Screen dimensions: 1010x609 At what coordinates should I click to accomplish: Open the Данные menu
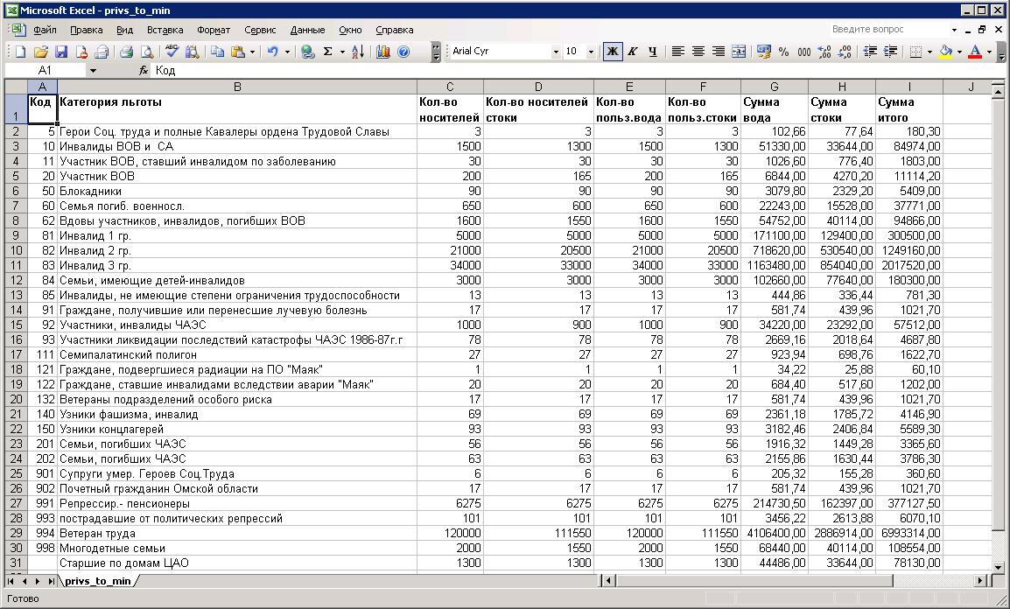coord(307,30)
